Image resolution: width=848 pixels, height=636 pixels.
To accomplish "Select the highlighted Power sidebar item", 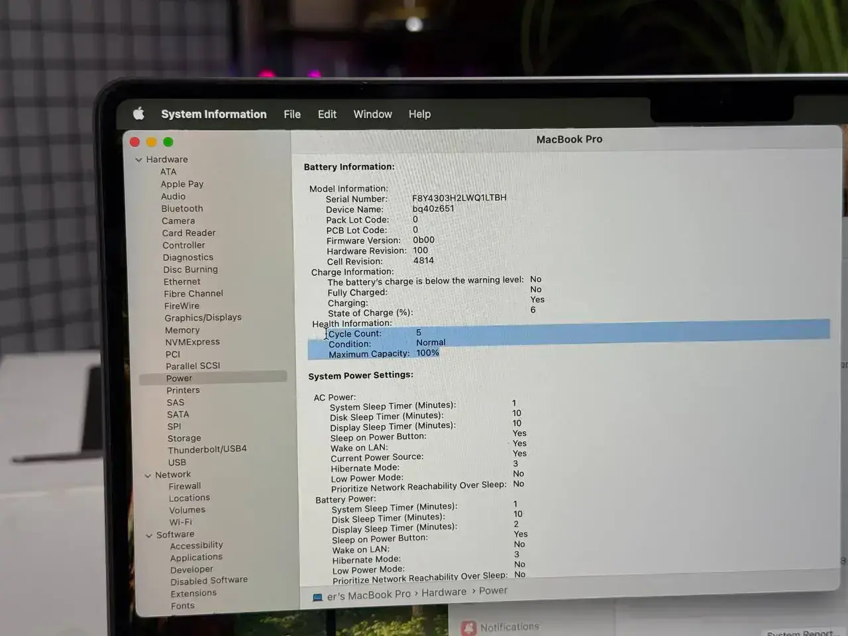I will pyautogui.click(x=213, y=378).
